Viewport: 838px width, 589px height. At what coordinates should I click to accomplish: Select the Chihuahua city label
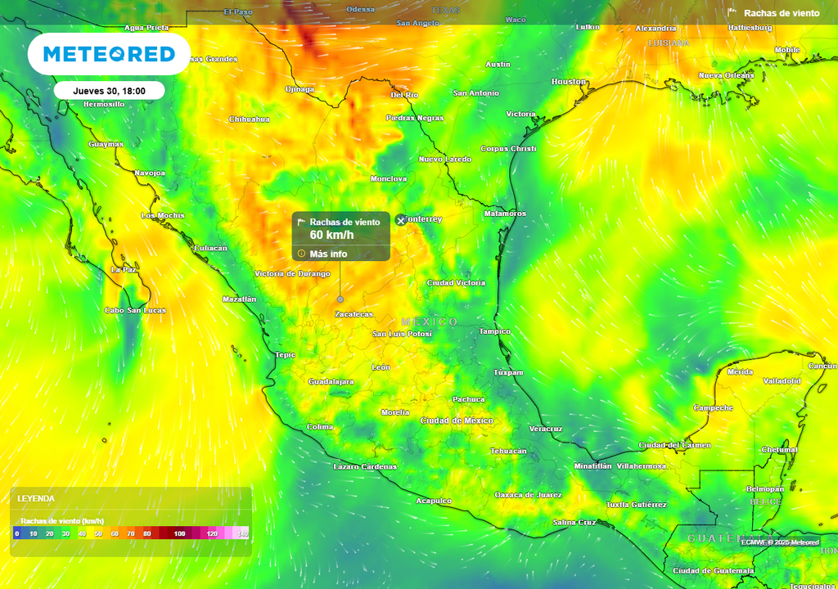point(248,119)
